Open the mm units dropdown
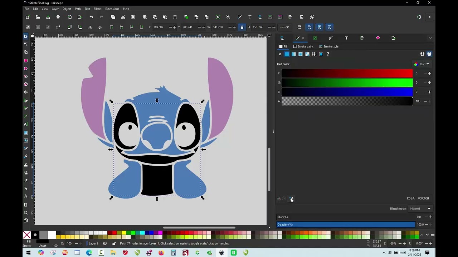The height and width of the screenshot is (257, 458). (x=285, y=27)
